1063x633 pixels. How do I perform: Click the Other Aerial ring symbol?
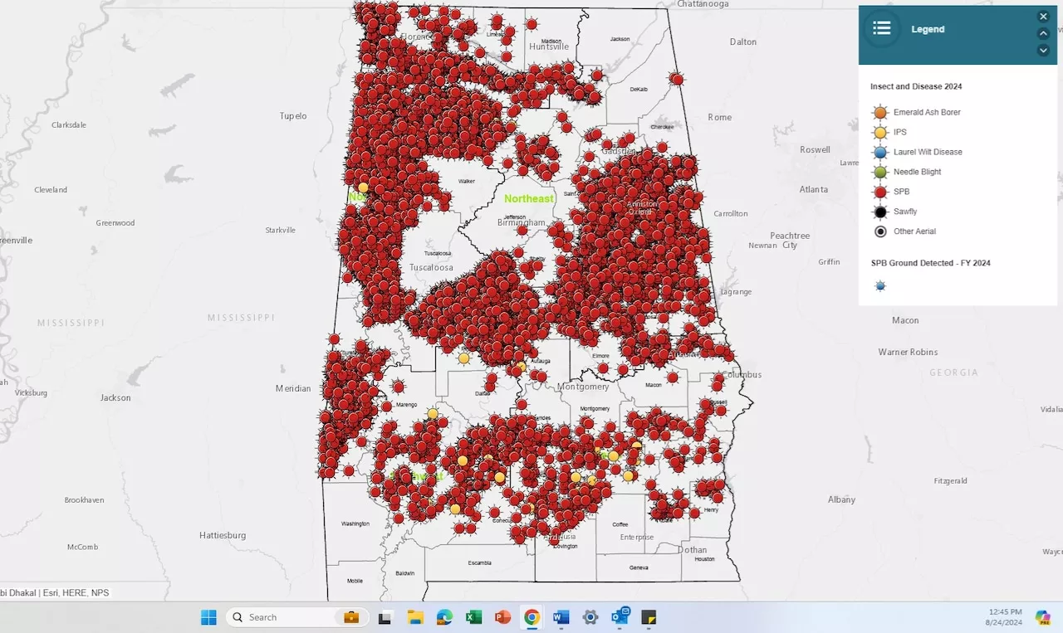[x=880, y=231]
